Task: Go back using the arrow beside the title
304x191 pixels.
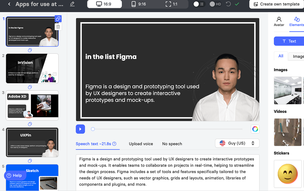Action: coord(9,4)
